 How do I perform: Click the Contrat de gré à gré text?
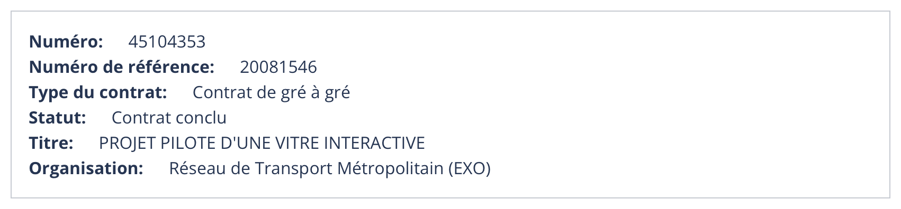[271, 92]
